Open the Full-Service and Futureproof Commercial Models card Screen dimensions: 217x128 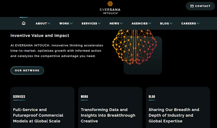click(x=42, y=108)
